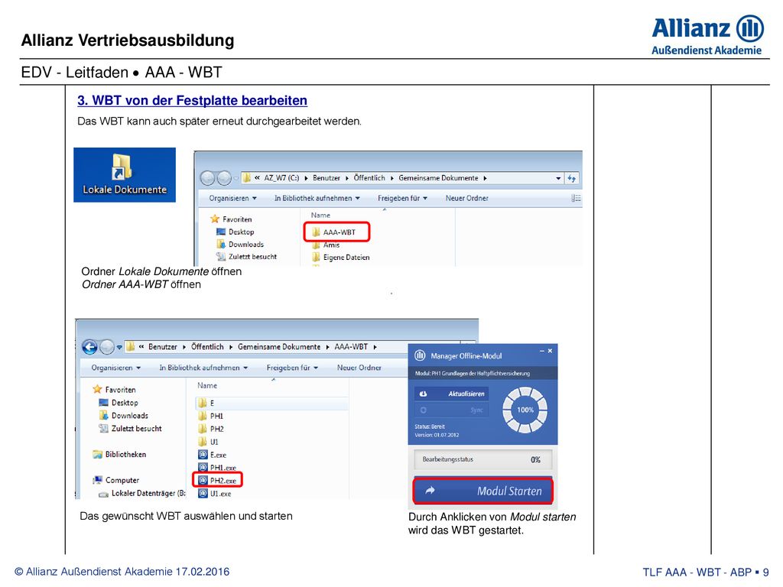Click the blue Back button in AAA-WBT window
This screenshot has height=587, width=783.
(x=89, y=346)
